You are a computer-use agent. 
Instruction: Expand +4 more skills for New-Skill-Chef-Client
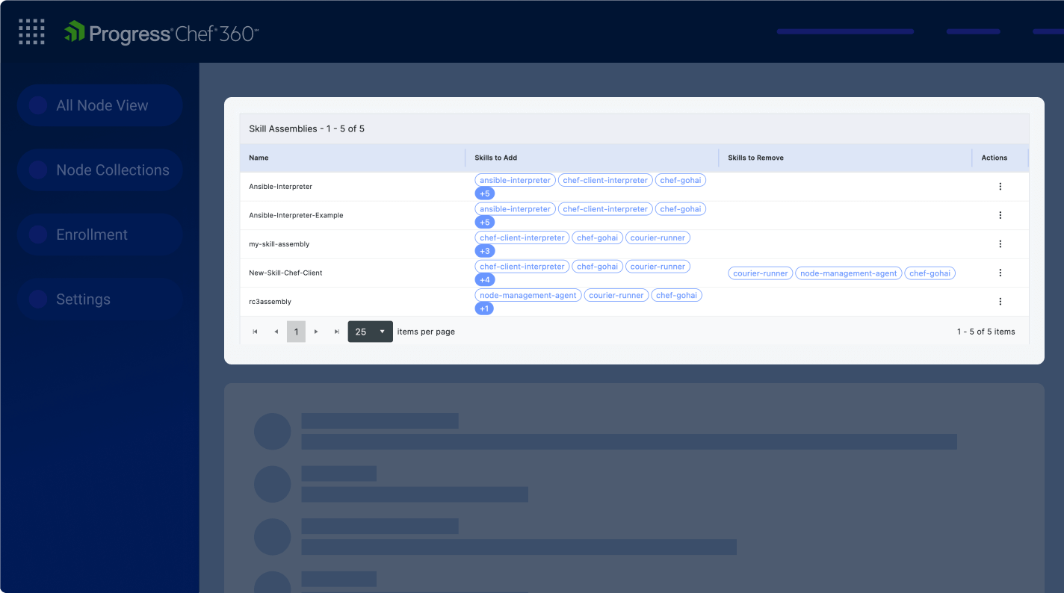click(484, 280)
